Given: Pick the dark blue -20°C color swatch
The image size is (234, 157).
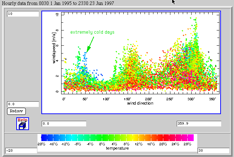Looking at the screenshot, I should [x=43, y=138].
